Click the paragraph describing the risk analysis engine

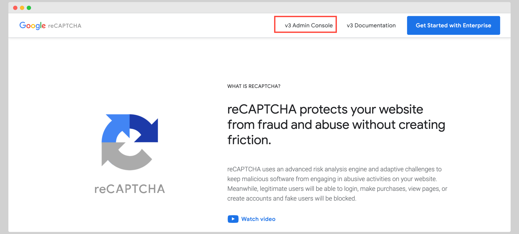[x=337, y=184]
